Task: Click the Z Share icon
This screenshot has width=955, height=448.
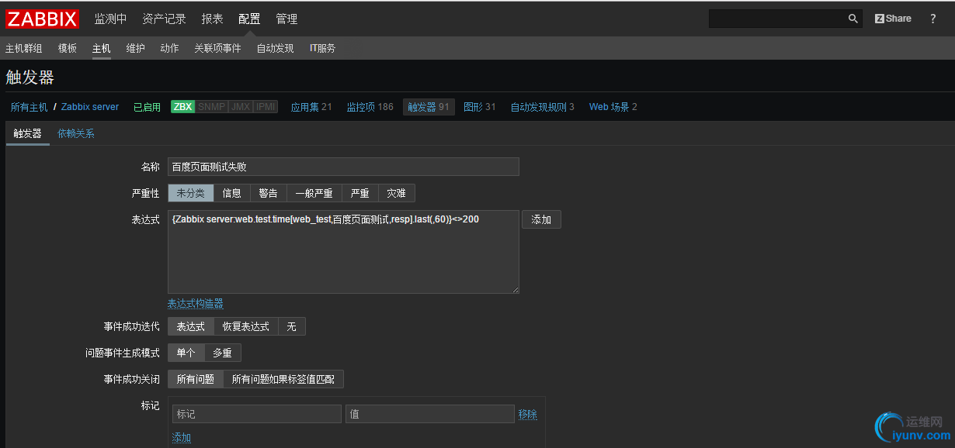Action: (x=891, y=17)
